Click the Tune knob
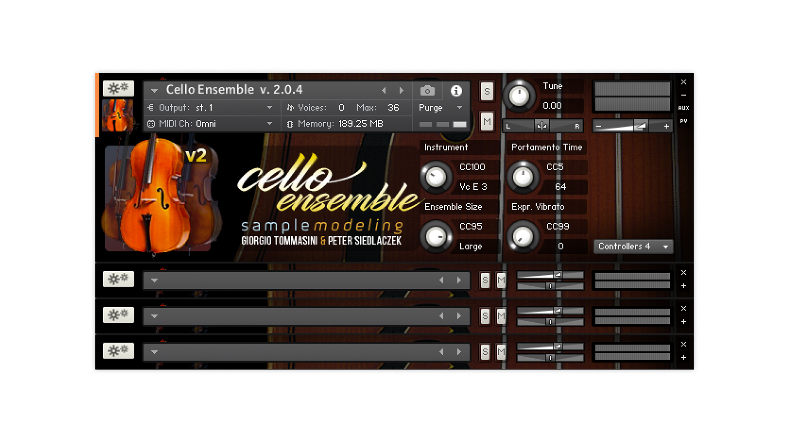789x443 pixels. pos(519,96)
